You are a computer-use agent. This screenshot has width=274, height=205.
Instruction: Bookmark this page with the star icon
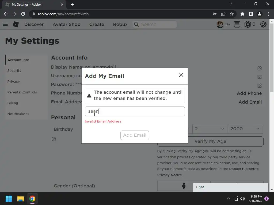point(232,14)
